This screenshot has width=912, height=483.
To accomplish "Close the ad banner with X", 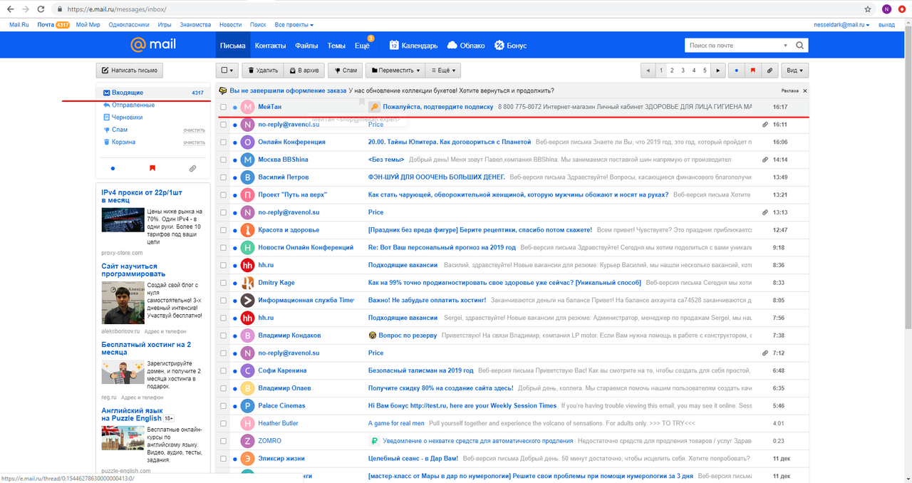I will (x=805, y=91).
